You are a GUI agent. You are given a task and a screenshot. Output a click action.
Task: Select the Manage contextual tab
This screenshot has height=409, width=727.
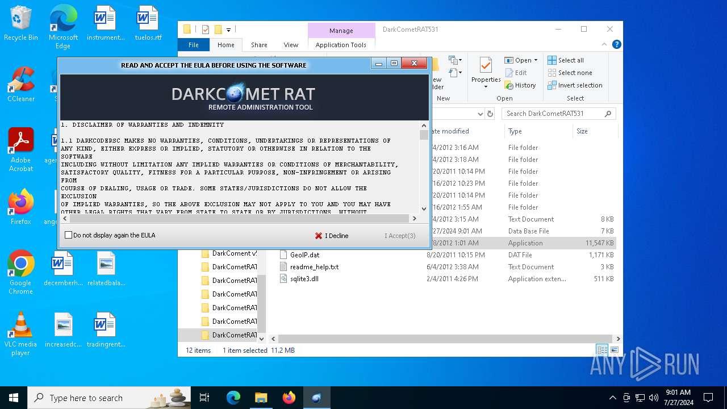[341, 31]
